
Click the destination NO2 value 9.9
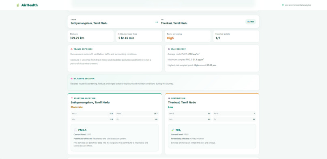point(209,120)
